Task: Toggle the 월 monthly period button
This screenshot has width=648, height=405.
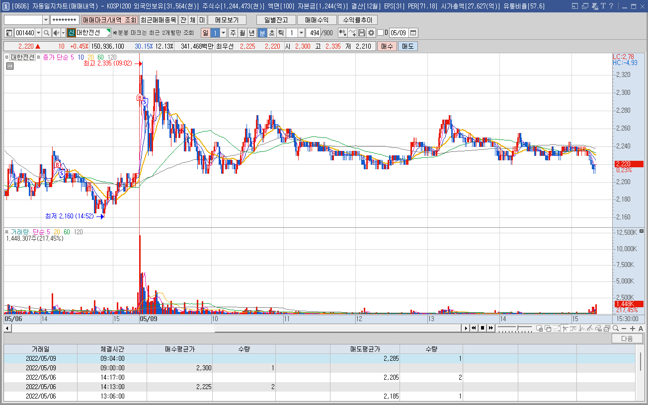Action: coord(242,33)
